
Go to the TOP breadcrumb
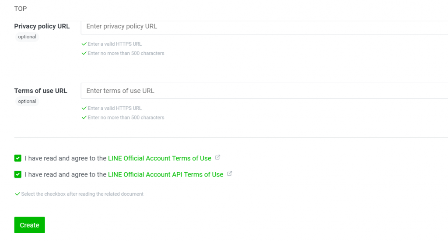pos(21,9)
